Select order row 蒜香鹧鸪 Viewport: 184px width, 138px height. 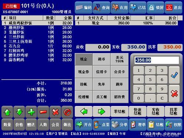coord(38,60)
